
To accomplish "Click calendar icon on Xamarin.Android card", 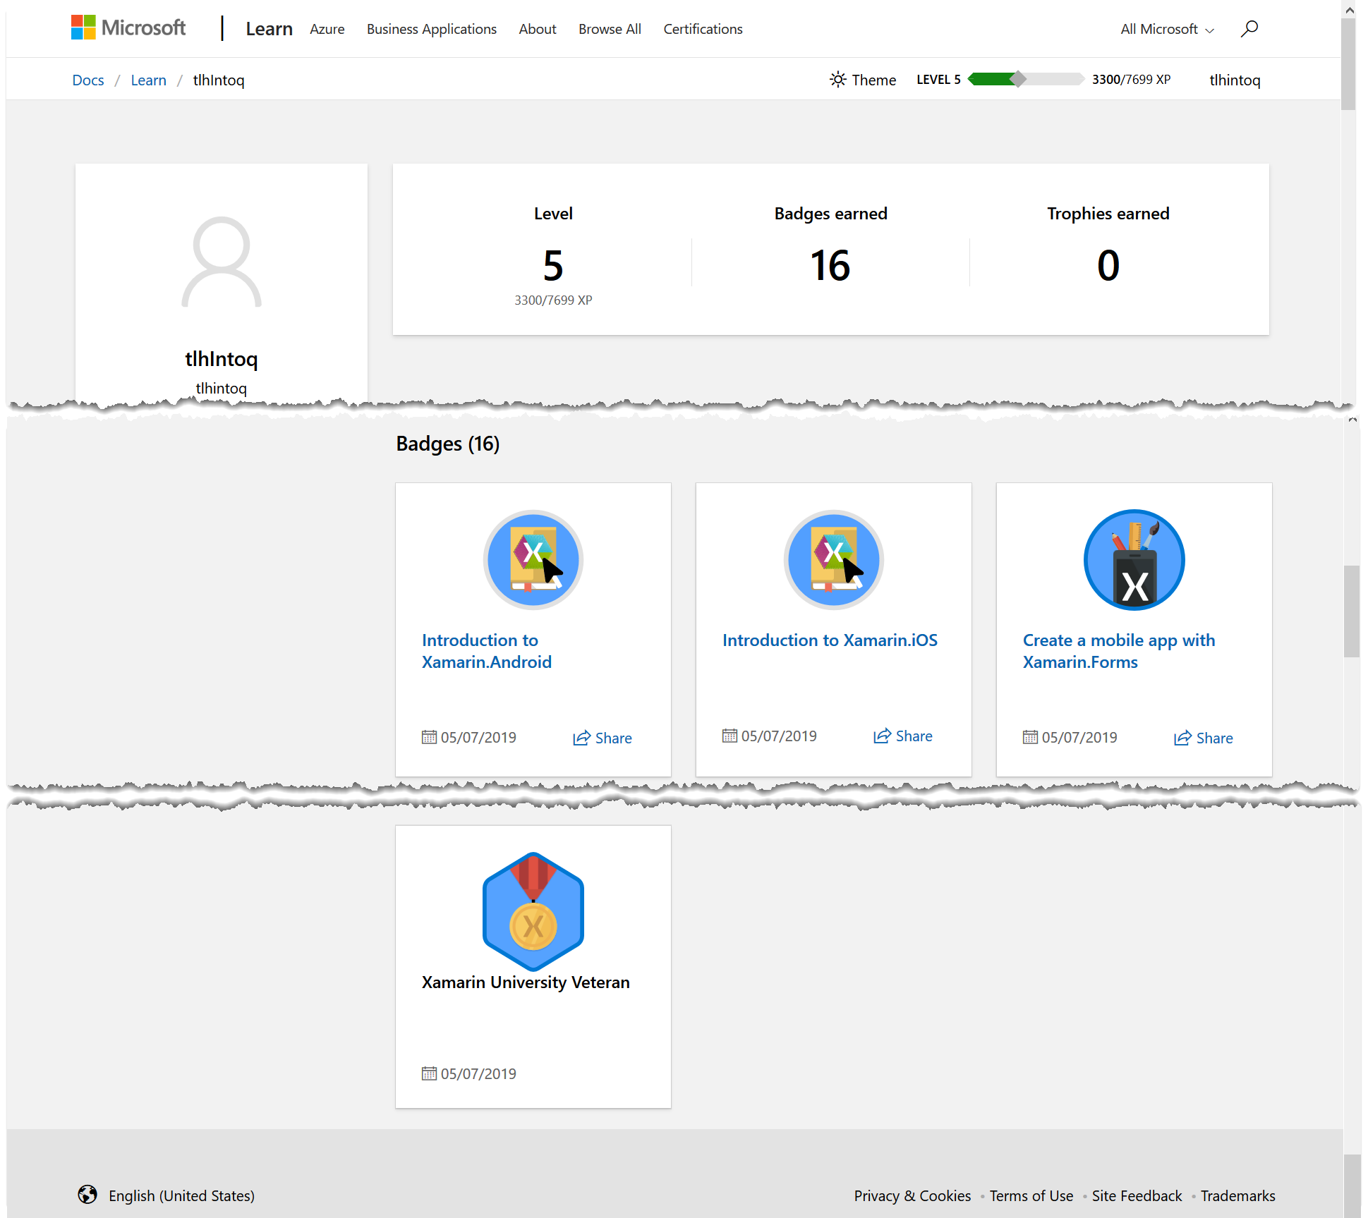I will pos(429,737).
